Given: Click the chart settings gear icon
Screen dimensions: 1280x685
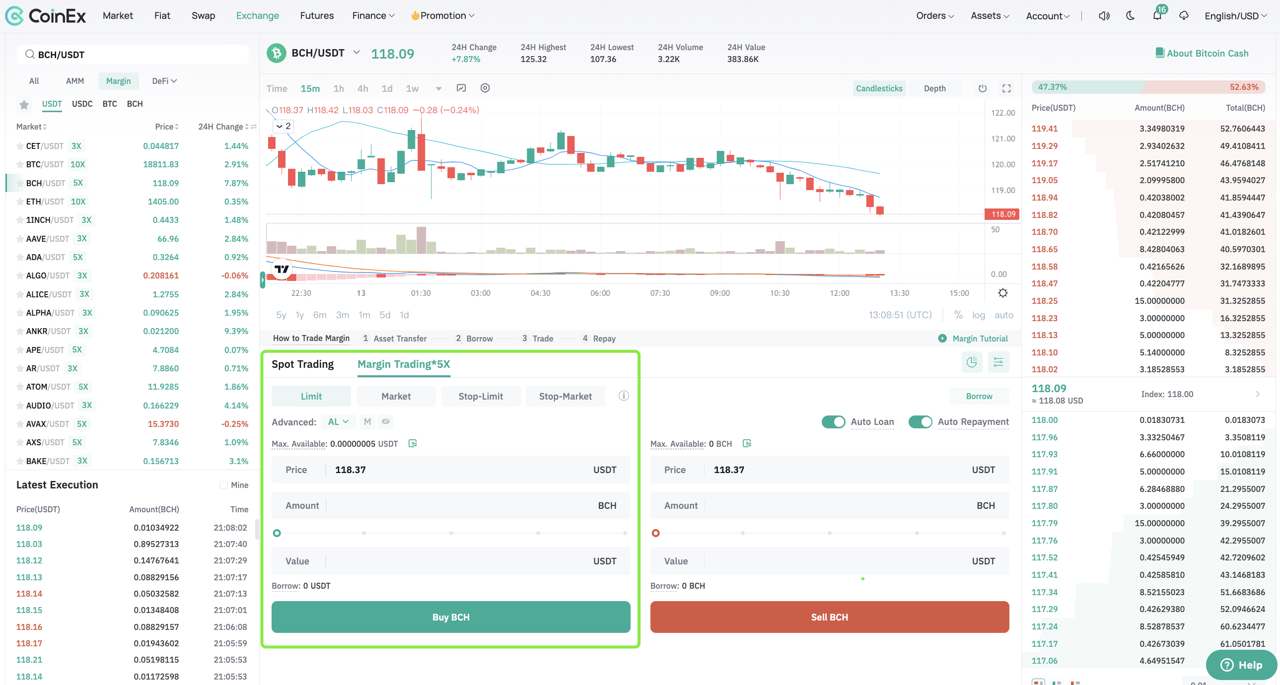Looking at the screenshot, I should tap(1001, 293).
